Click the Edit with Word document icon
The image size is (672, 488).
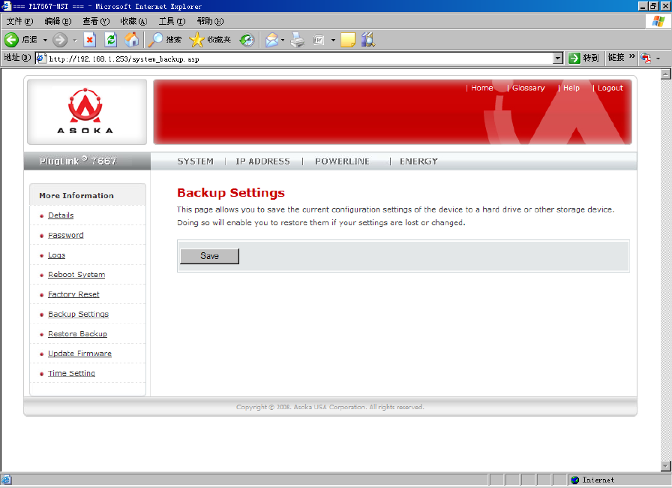point(319,40)
